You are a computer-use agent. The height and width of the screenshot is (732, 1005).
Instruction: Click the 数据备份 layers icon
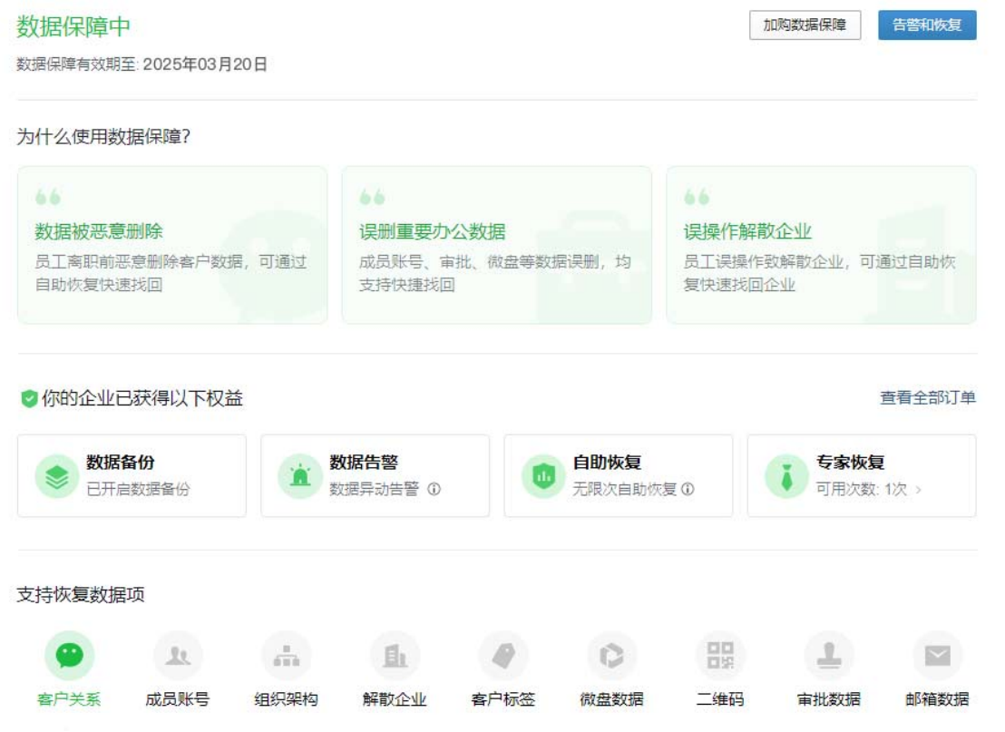click(x=57, y=476)
